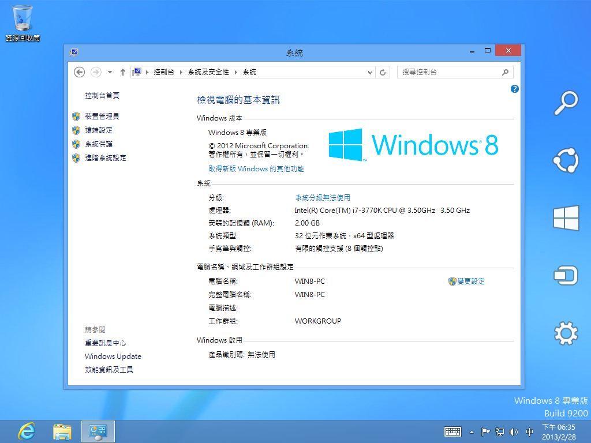Image resolution: width=591 pixels, height=443 pixels.
Task: Launch Internet Explorer from the taskbar
Action: click(x=27, y=431)
